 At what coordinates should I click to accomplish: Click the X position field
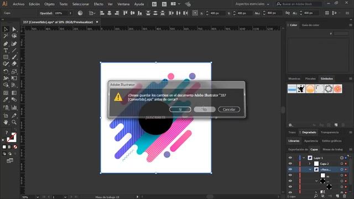pos(217,13)
